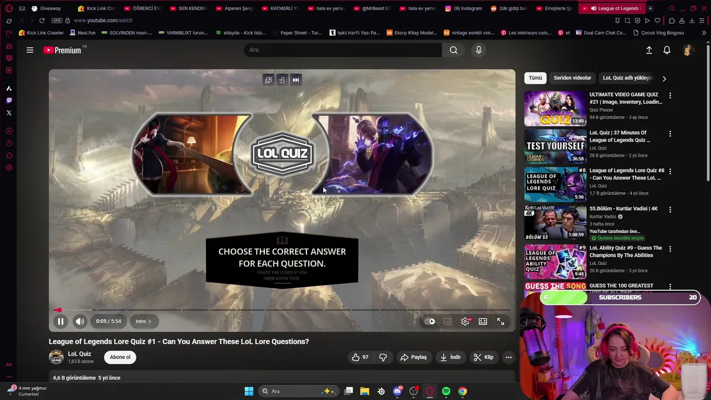Open the LoL Quiz channel avatar
This screenshot has width=711, height=400.
click(x=56, y=357)
